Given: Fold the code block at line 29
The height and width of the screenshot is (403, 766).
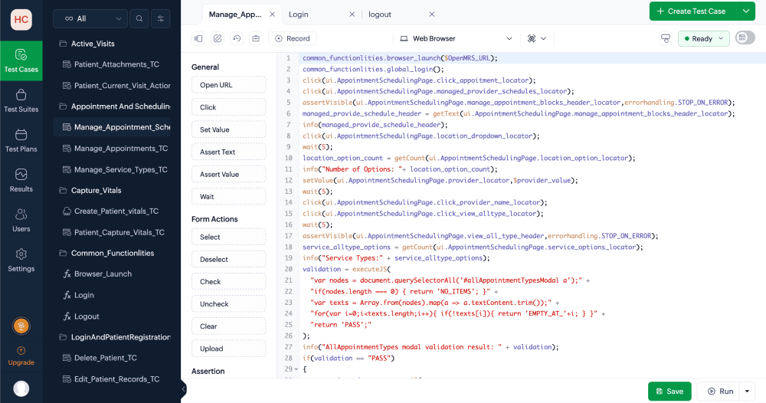Looking at the screenshot, I should coord(296,369).
